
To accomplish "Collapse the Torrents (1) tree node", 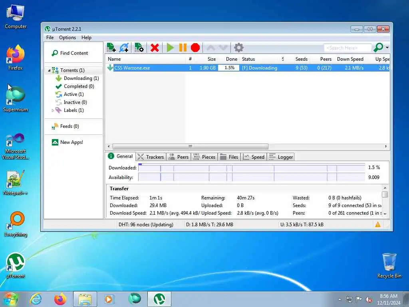I will coord(49,70).
